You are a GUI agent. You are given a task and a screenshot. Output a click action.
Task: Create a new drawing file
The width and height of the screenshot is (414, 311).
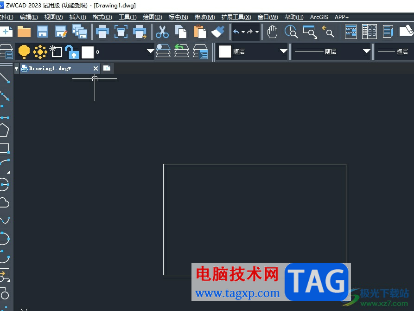pos(6,32)
